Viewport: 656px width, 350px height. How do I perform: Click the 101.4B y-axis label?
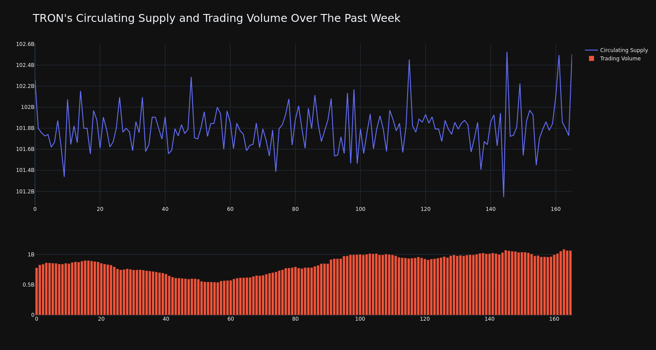click(25, 170)
